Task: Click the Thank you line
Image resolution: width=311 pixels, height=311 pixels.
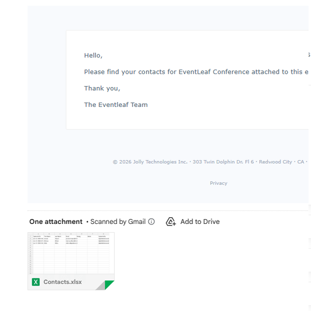Action: (x=102, y=88)
